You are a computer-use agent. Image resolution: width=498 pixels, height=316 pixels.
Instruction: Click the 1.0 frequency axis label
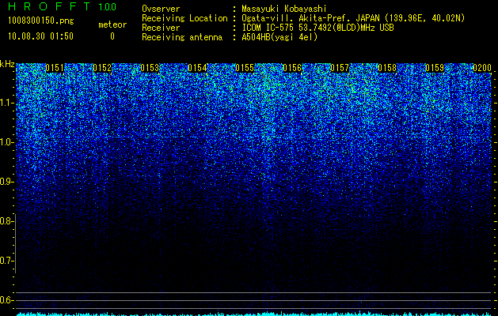pyautogui.click(x=6, y=142)
